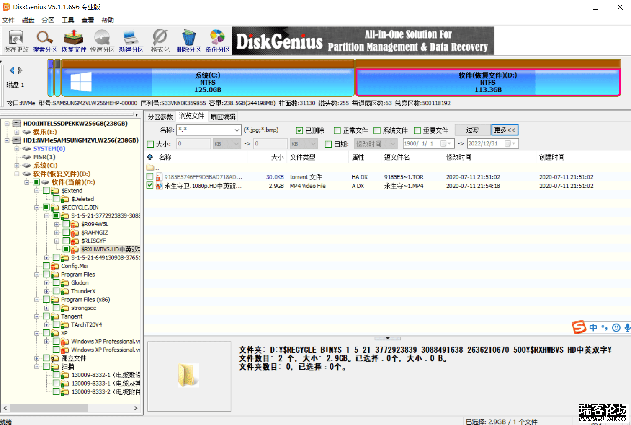The width and height of the screenshot is (631, 425).
Task: Collapse the $RECYCLE.BIN tree node
Action: [x=37, y=207]
